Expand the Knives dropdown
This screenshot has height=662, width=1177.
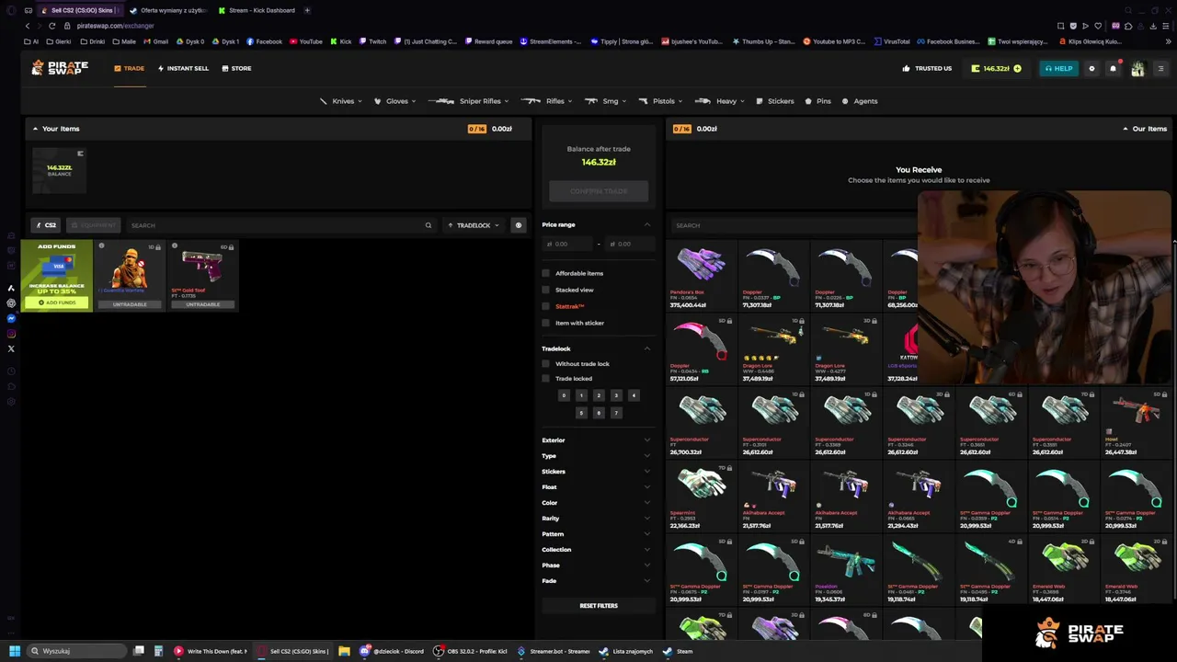340,101
